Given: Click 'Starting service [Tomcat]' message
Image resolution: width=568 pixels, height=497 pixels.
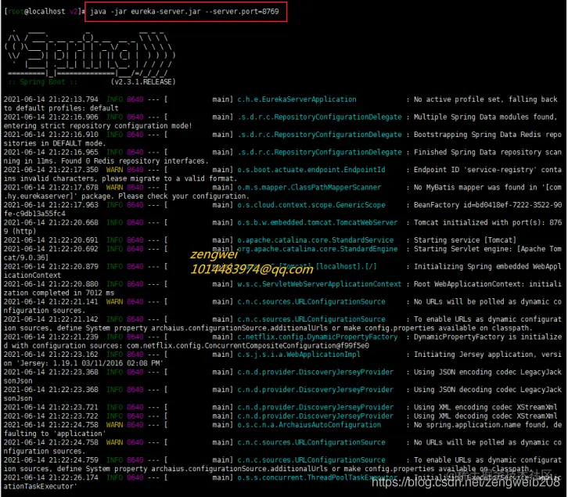Looking at the screenshot, I should pos(466,240).
